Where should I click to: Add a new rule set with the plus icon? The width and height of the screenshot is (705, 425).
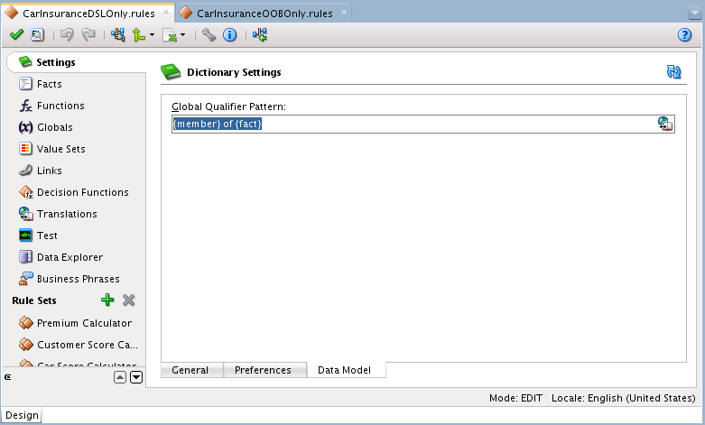tap(107, 300)
